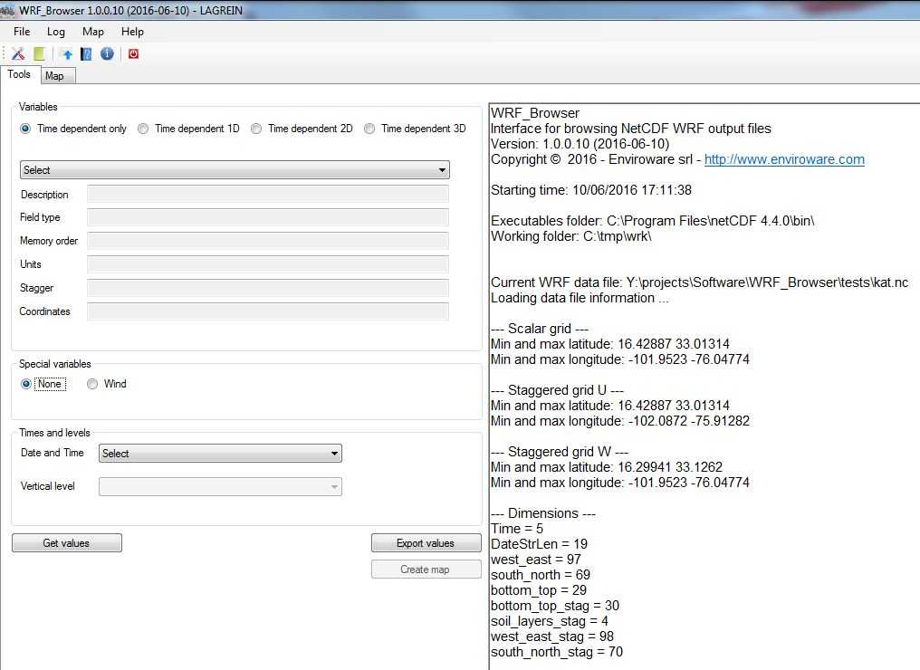This screenshot has height=670, width=920.
Task: Click the blue up-arrow toolbar icon
Action: click(x=68, y=54)
